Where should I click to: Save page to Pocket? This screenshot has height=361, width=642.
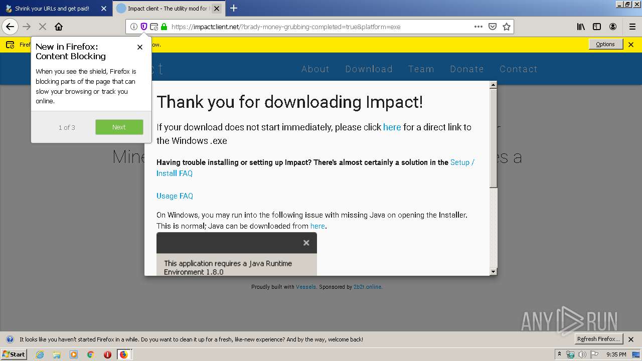(x=493, y=27)
